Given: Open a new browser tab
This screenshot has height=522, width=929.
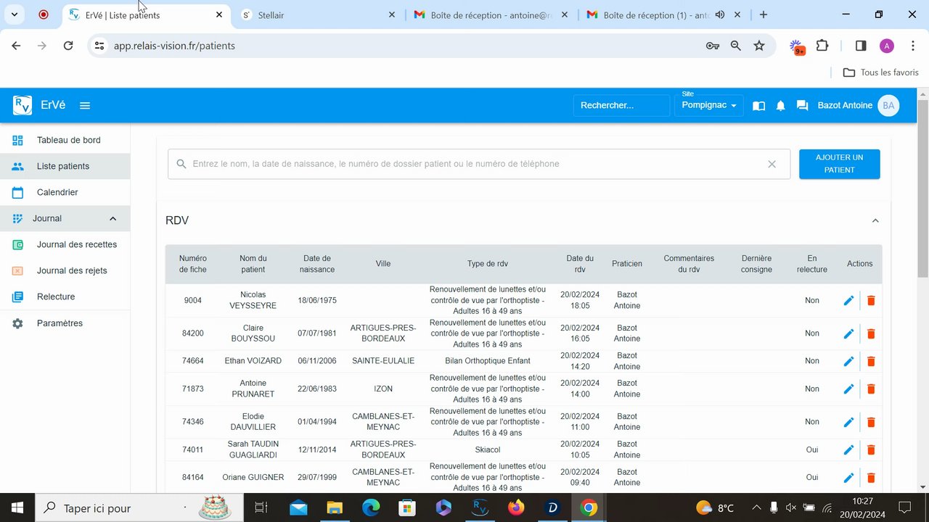Looking at the screenshot, I should coord(763,14).
